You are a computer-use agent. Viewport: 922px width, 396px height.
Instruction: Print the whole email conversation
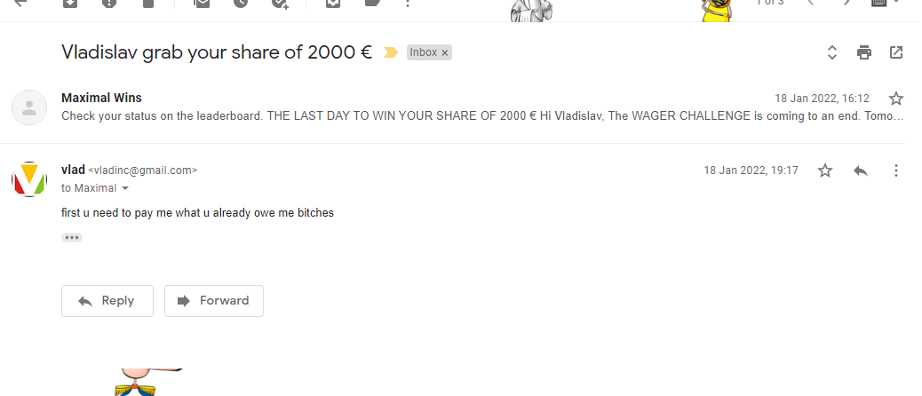point(864,52)
